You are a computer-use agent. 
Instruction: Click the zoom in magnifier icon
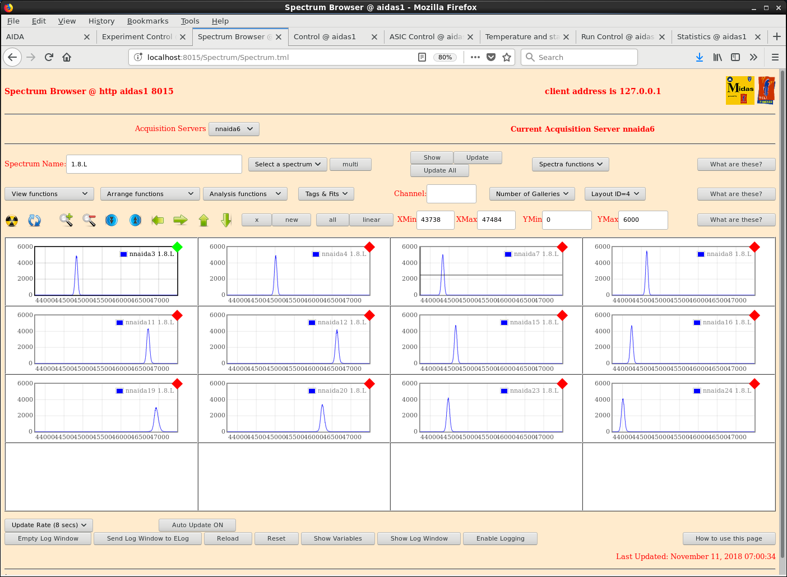click(x=66, y=220)
